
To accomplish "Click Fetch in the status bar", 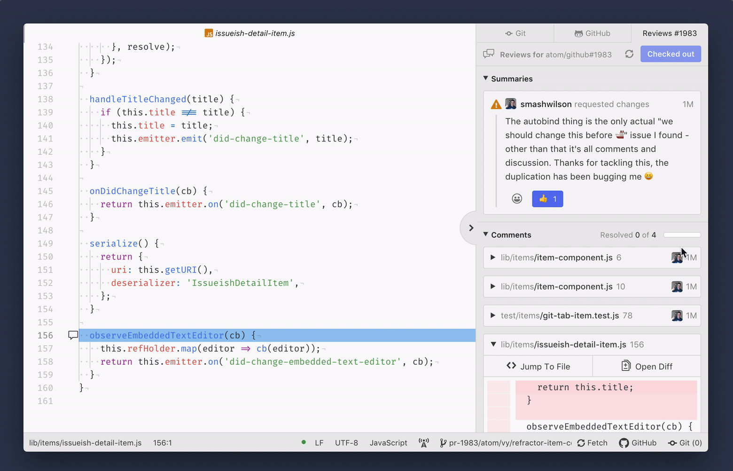I will click(x=593, y=443).
